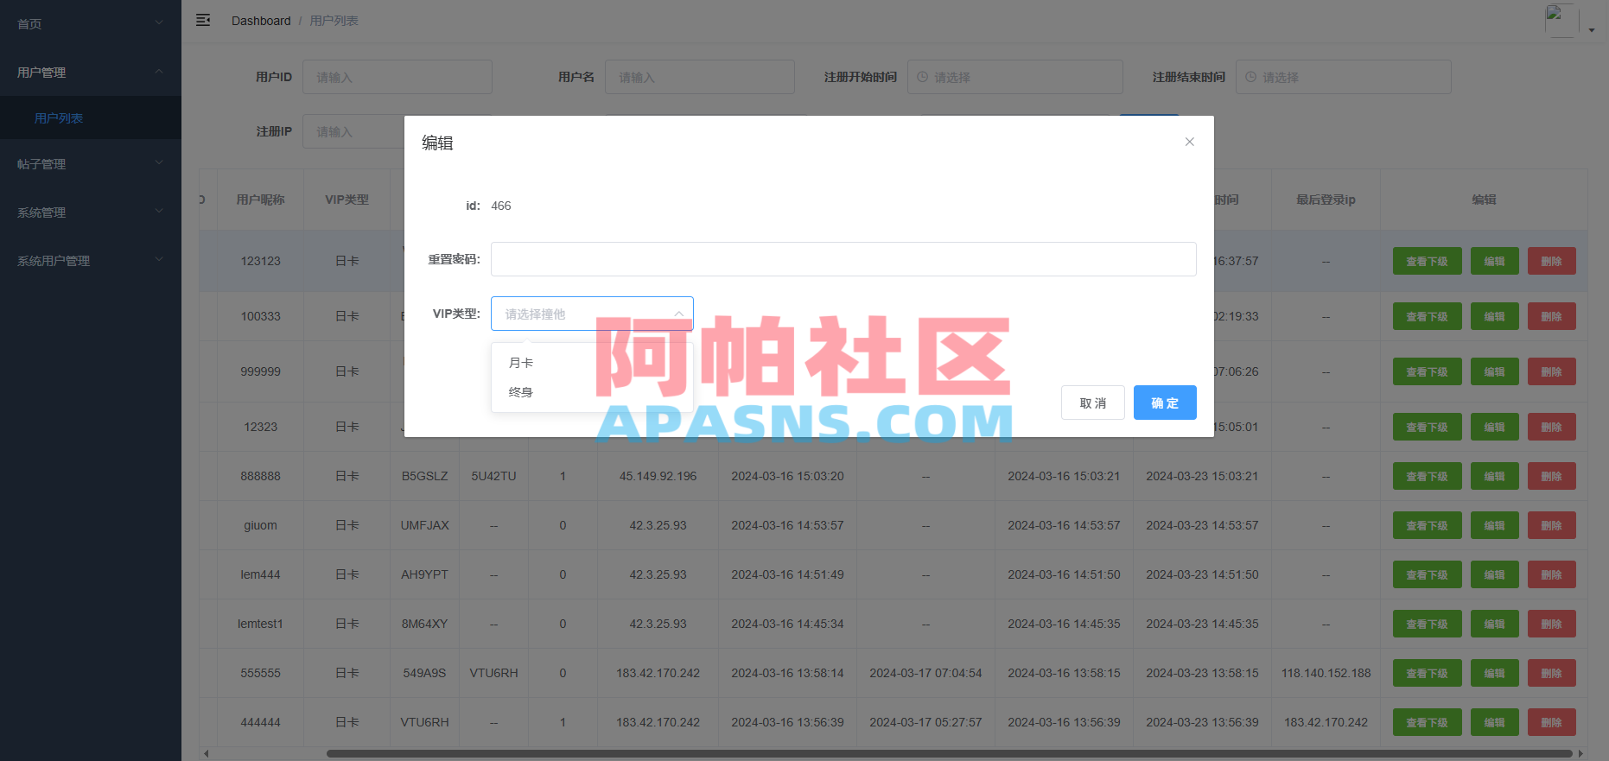This screenshot has width=1609, height=761.
Task: Close the 编辑 dialog with the X
Action: click(x=1190, y=142)
